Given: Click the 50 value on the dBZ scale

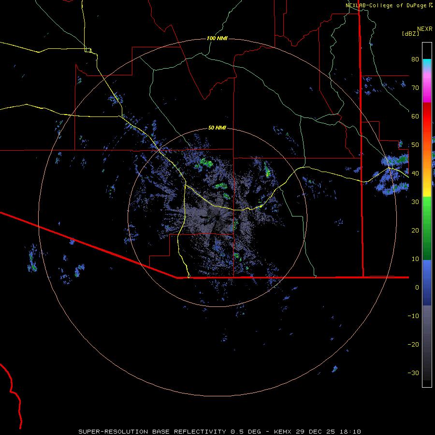Looking at the screenshot, I should [415, 145].
